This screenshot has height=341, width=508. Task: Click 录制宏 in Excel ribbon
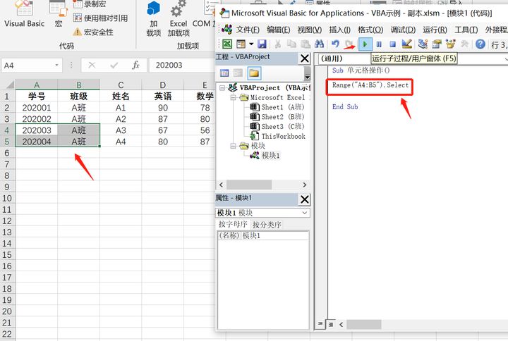pos(90,4)
